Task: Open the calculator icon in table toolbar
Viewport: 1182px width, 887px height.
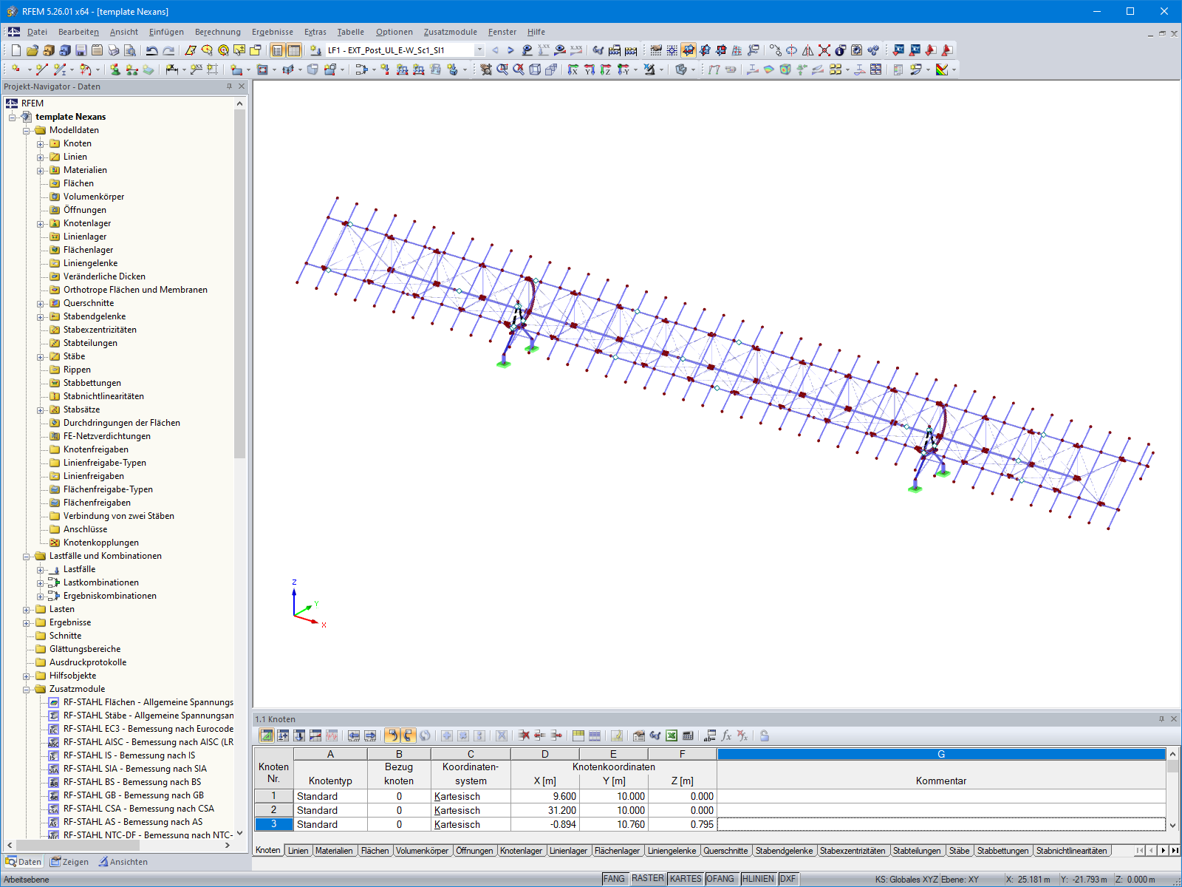Action: [x=688, y=735]
